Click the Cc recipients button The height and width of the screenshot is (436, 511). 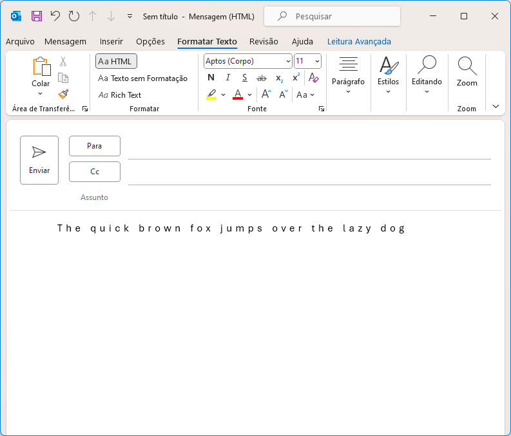[95, 172]
